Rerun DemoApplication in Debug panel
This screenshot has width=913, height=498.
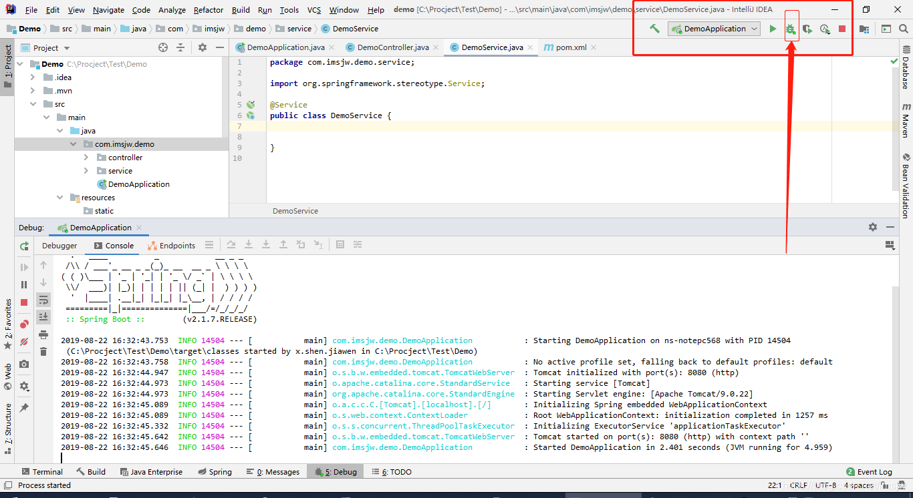tap(24, 246)
